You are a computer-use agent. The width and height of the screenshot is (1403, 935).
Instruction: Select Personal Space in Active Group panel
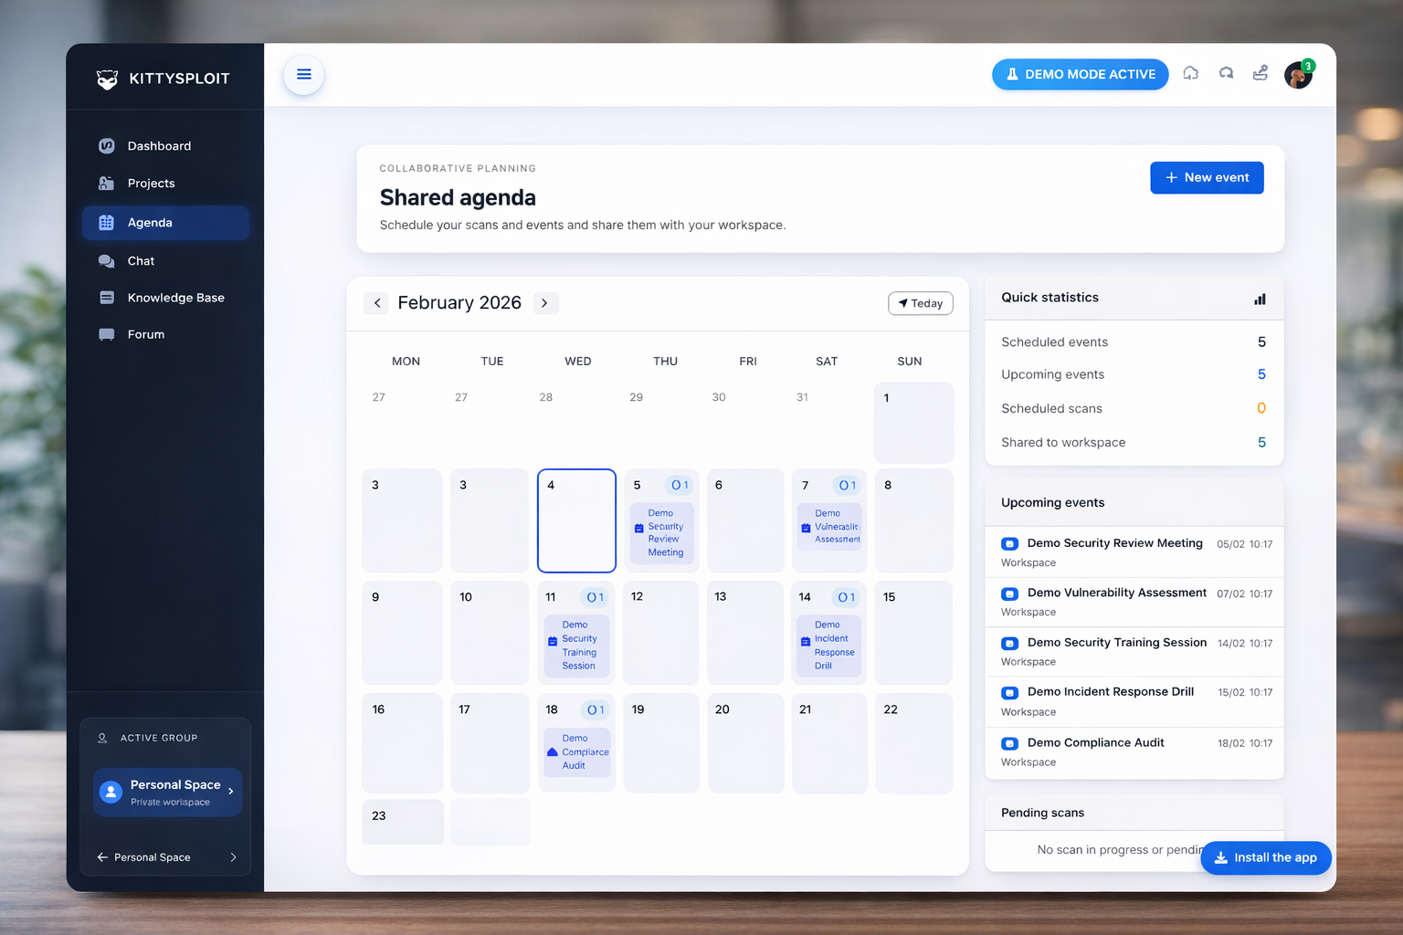(x=165, y=792)
